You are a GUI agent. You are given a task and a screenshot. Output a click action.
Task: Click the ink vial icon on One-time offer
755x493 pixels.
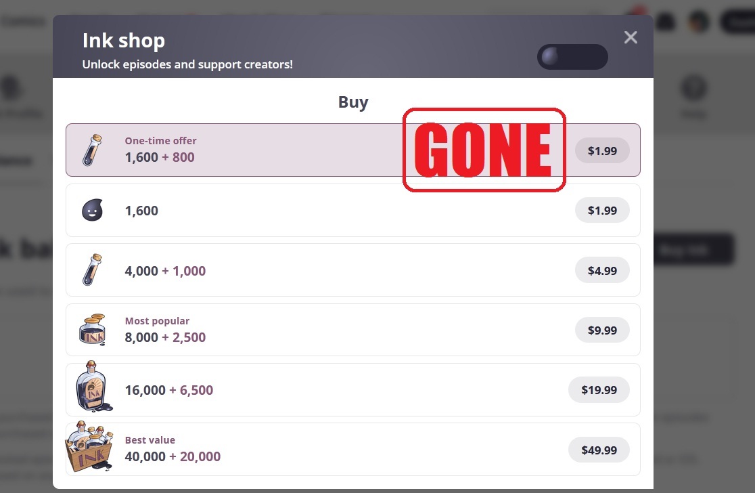[92, 150]
